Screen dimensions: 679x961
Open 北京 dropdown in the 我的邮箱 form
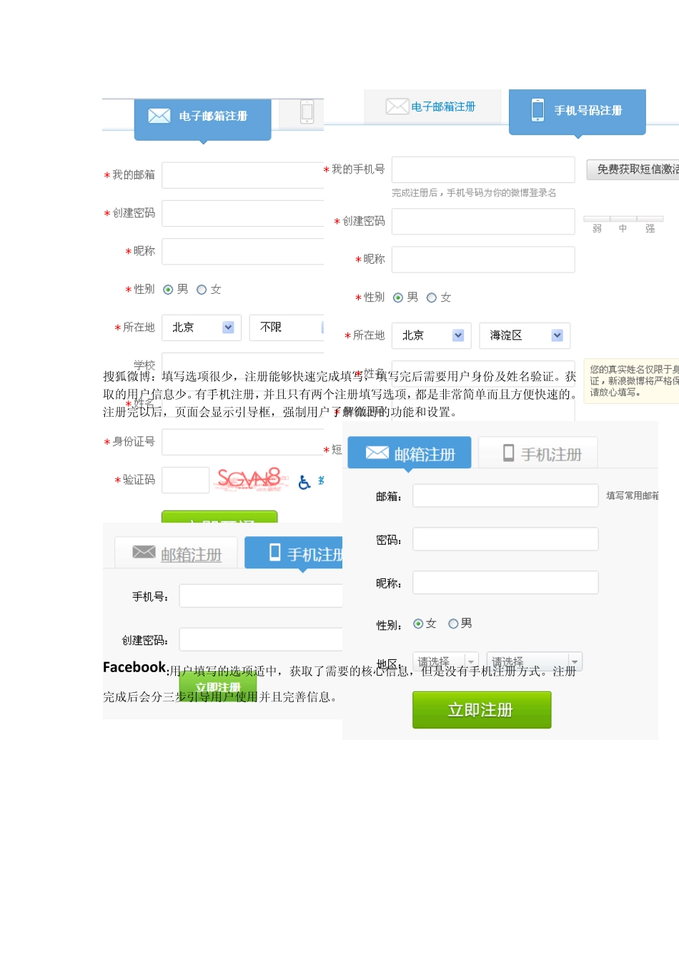[202, 327]
